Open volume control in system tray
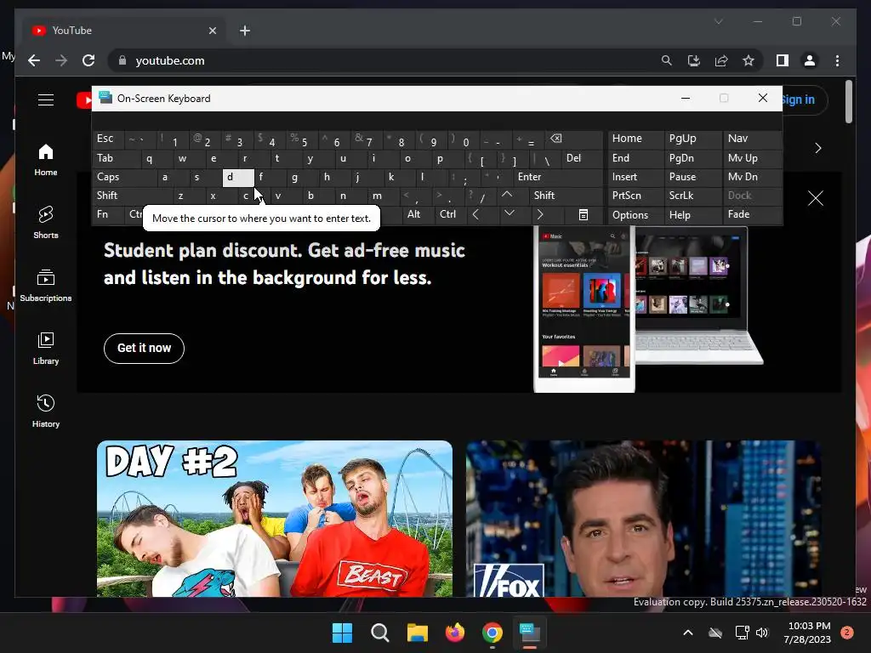The width and height of the screenshot is (871, 653). point(761,633)
